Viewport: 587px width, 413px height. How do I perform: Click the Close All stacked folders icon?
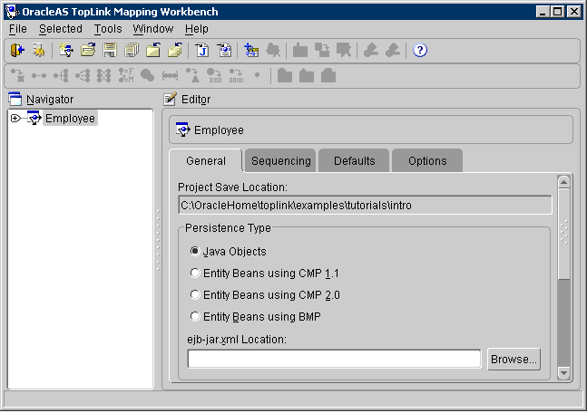(175, 50)
